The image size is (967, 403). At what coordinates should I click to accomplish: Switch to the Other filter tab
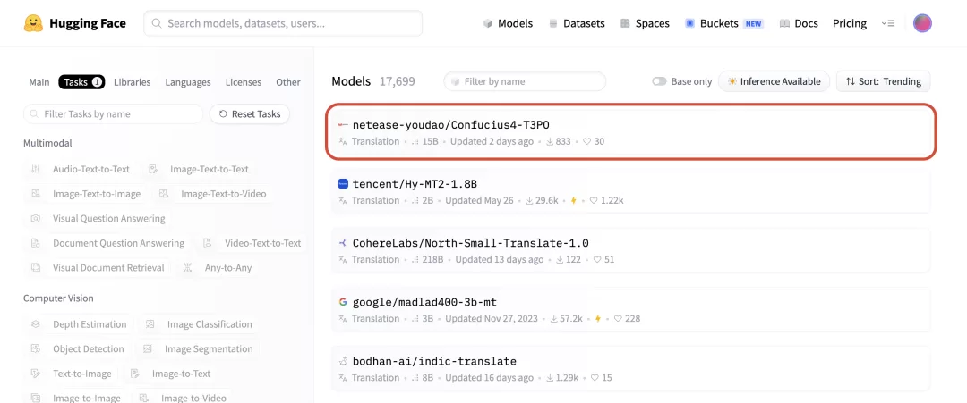coord(288,82)
